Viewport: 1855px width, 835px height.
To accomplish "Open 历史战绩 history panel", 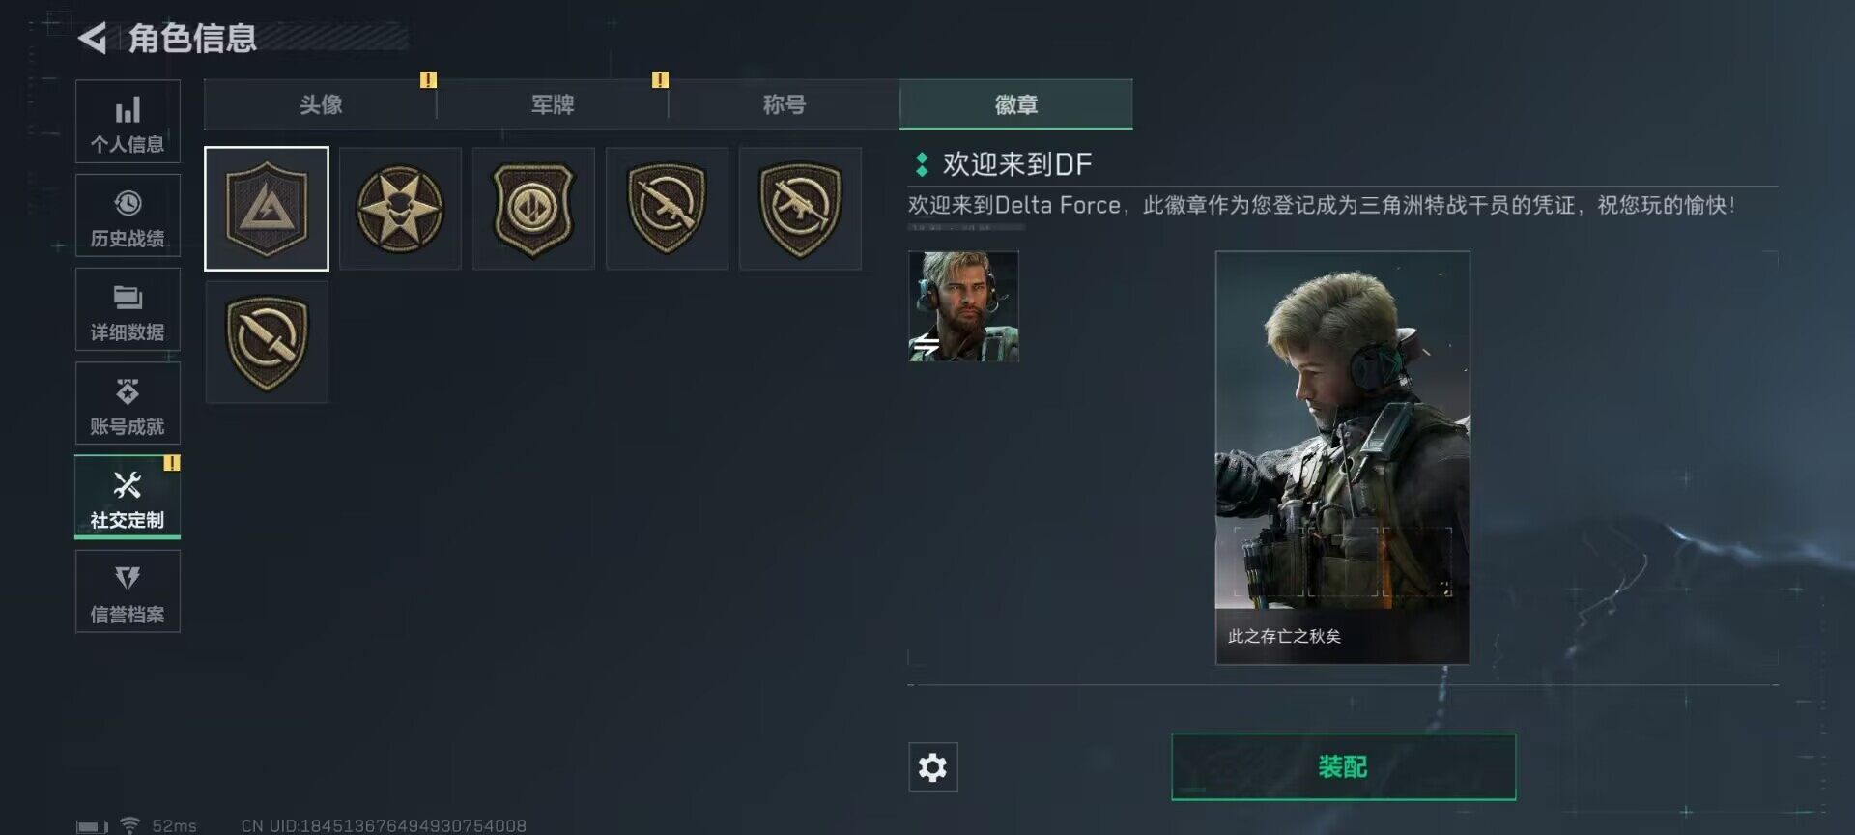I will [128, 216].
